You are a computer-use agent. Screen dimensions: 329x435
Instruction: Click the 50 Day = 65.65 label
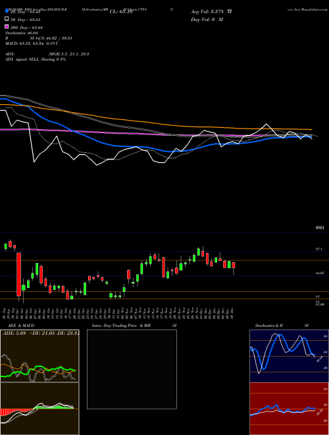click(26, 20)
